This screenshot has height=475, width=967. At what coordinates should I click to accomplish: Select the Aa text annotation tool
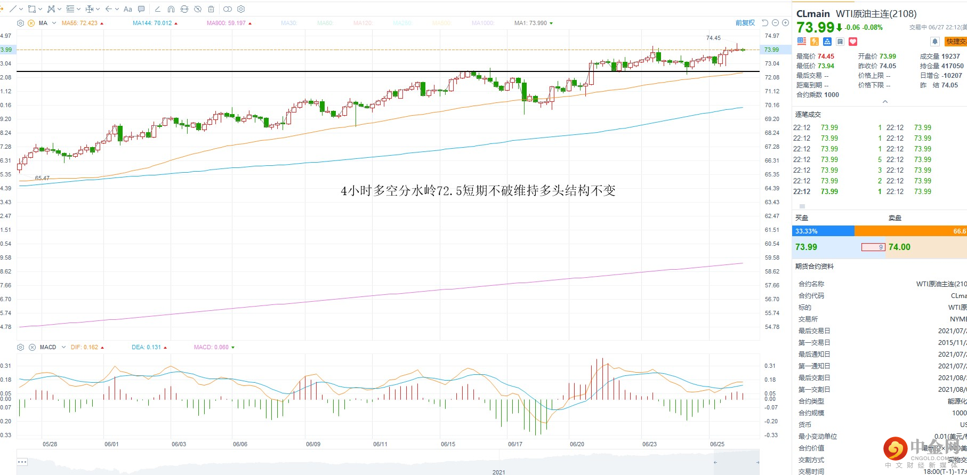(x=127, y=9)
